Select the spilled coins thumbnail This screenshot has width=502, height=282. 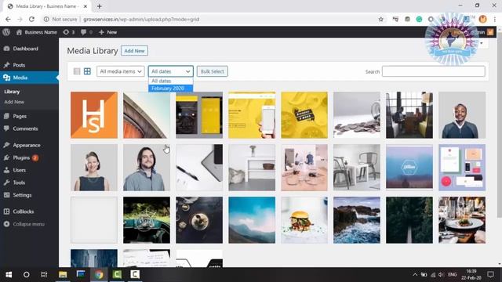tap(357, 115)
